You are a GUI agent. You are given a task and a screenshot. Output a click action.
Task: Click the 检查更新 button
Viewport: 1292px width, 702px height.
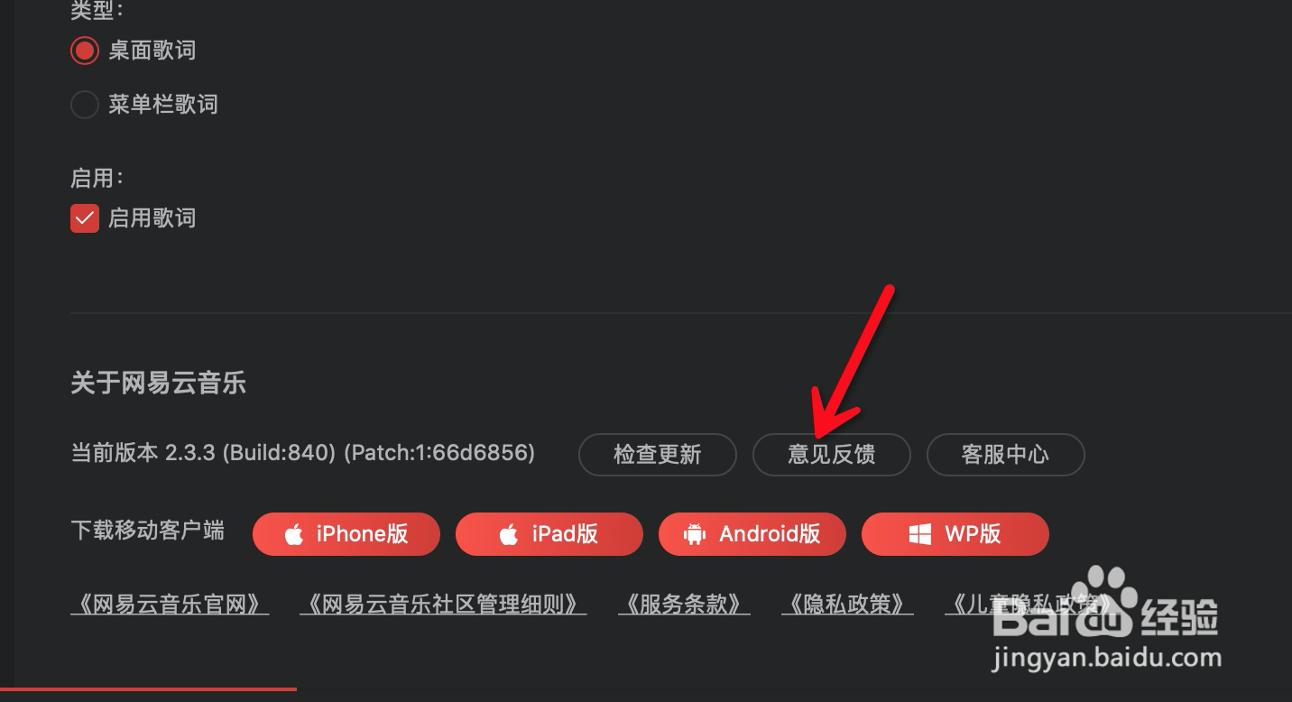coord(658,454)
